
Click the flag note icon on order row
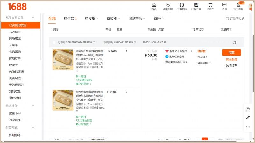[x=234, y=42]
